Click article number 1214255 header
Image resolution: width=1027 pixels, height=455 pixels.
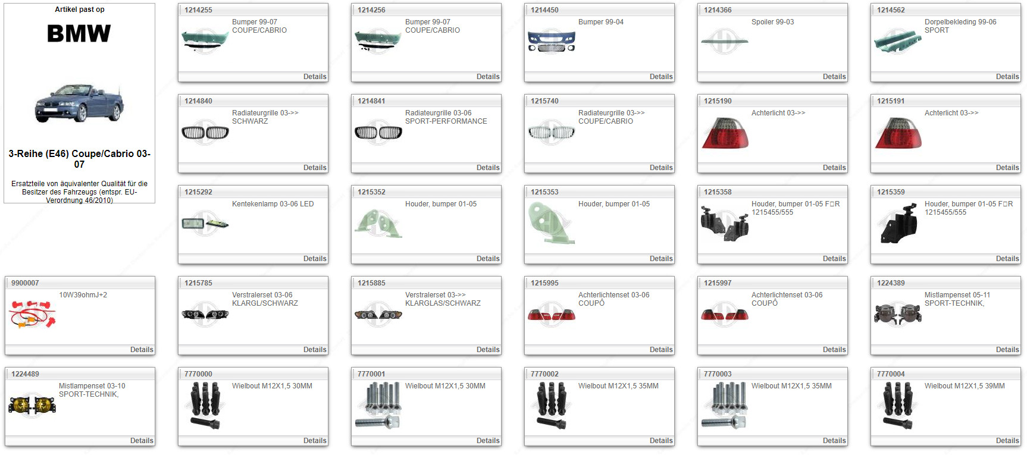[198, 10]
